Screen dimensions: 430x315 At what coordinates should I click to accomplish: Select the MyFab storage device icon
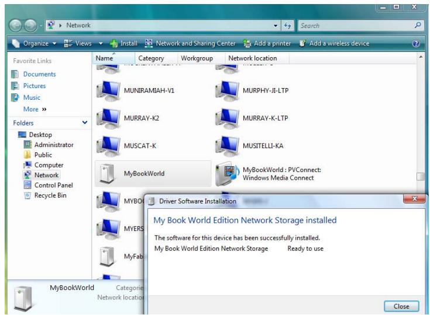[x=106, y=256]
